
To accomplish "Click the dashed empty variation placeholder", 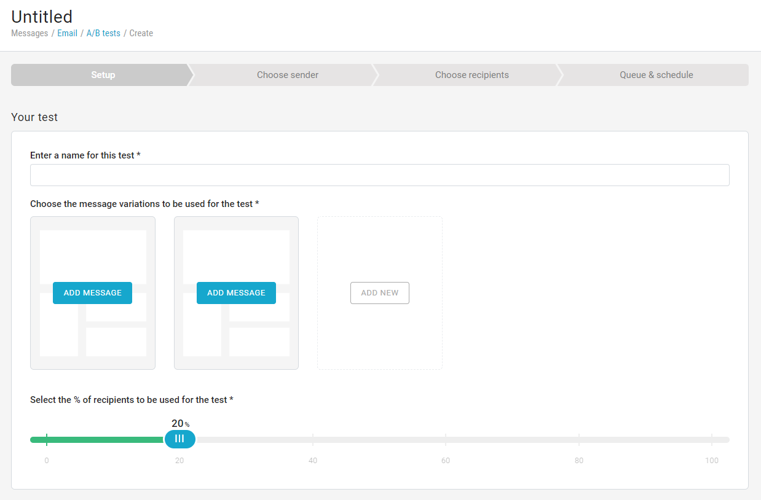I will click(379, 338).
